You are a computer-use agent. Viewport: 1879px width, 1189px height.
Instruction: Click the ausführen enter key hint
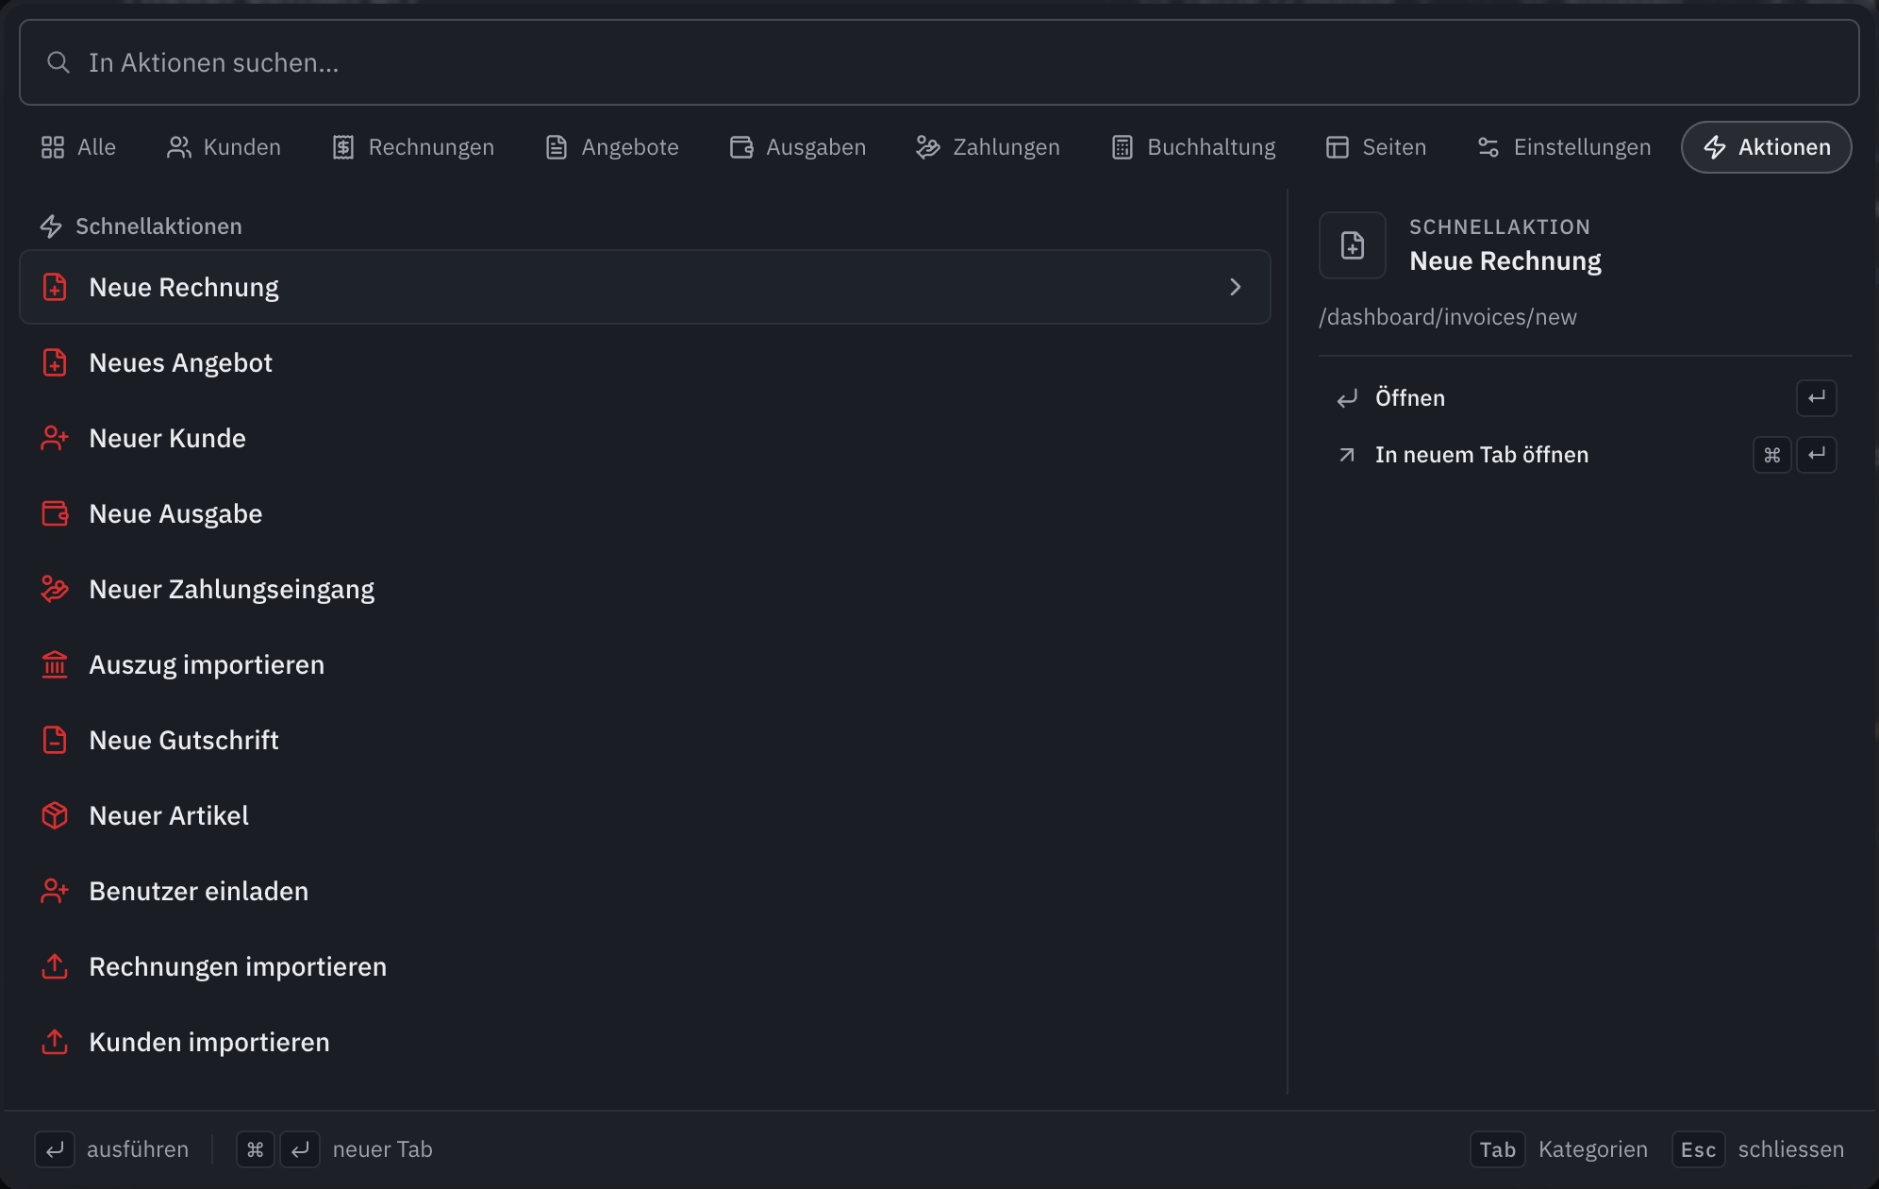(x=55, y=1149)
